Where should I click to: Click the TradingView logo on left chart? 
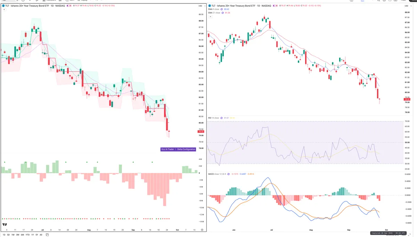5,224
